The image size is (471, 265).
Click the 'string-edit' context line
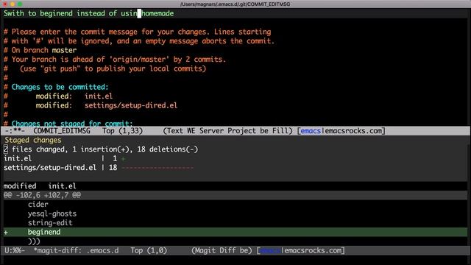click(x=50, y=223)
